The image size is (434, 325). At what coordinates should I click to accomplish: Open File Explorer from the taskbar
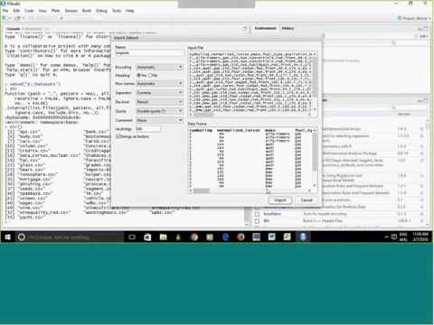pos(163,237)
